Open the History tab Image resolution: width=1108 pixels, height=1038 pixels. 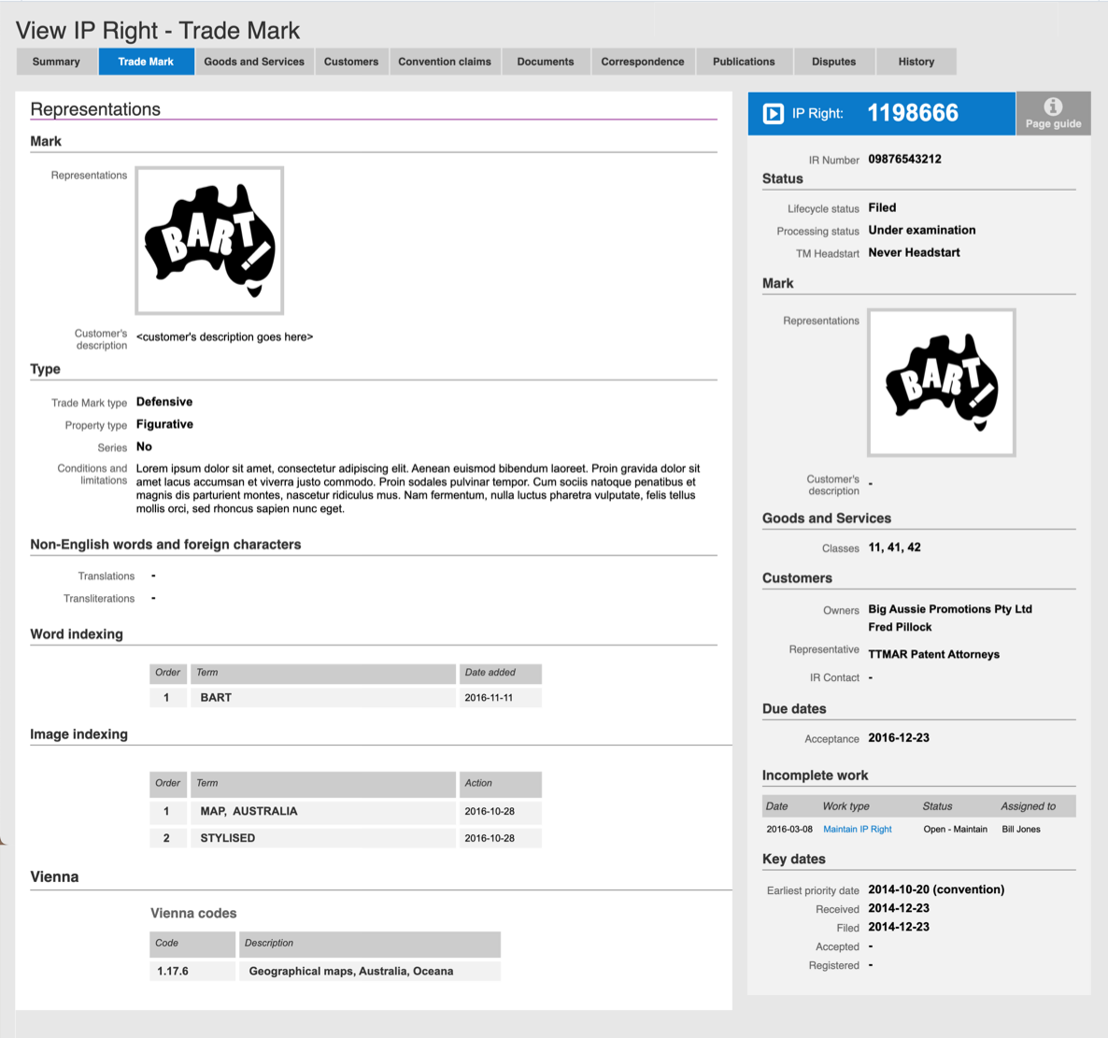click(x=916, y=62)
